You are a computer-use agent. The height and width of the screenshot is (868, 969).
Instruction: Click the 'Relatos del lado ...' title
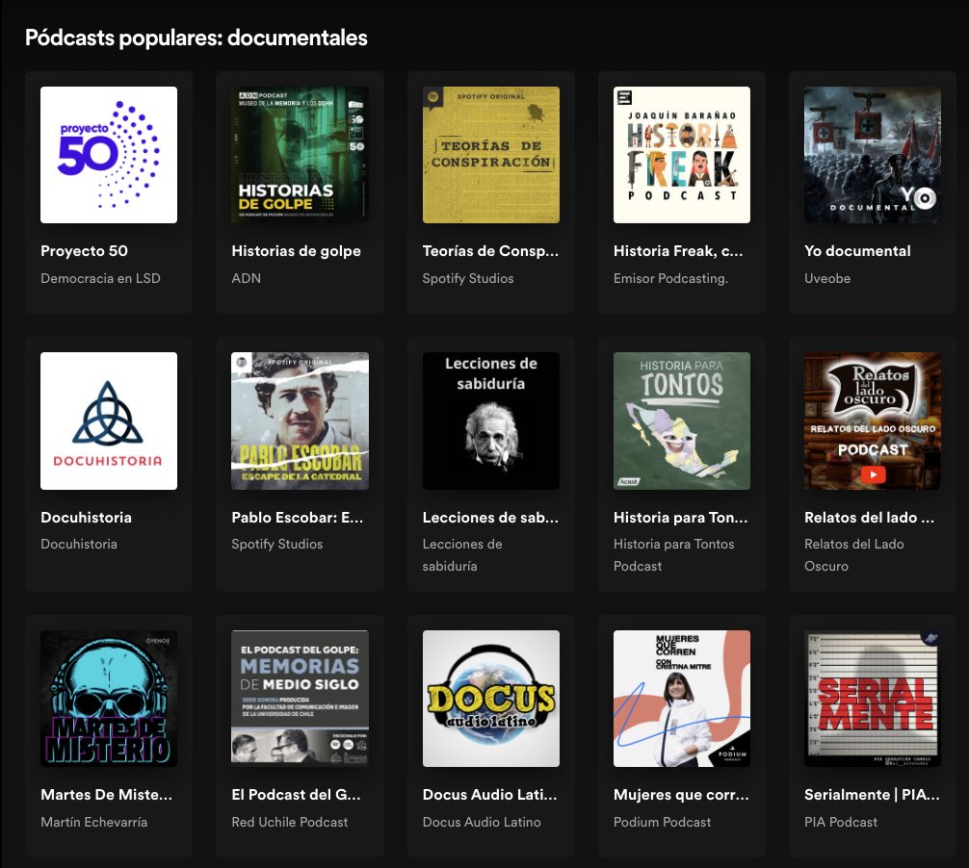(x=869, y=518)
